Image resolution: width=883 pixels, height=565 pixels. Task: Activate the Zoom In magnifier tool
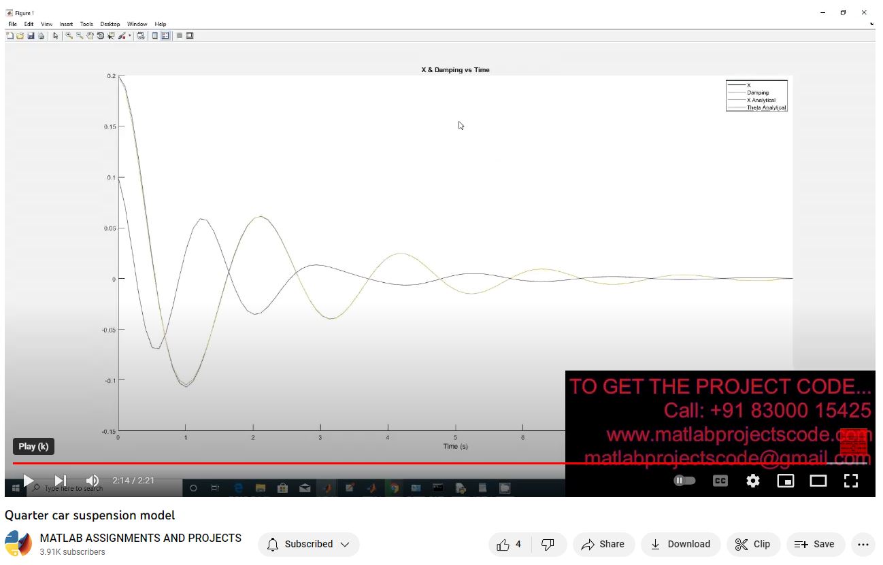(69, 35)
